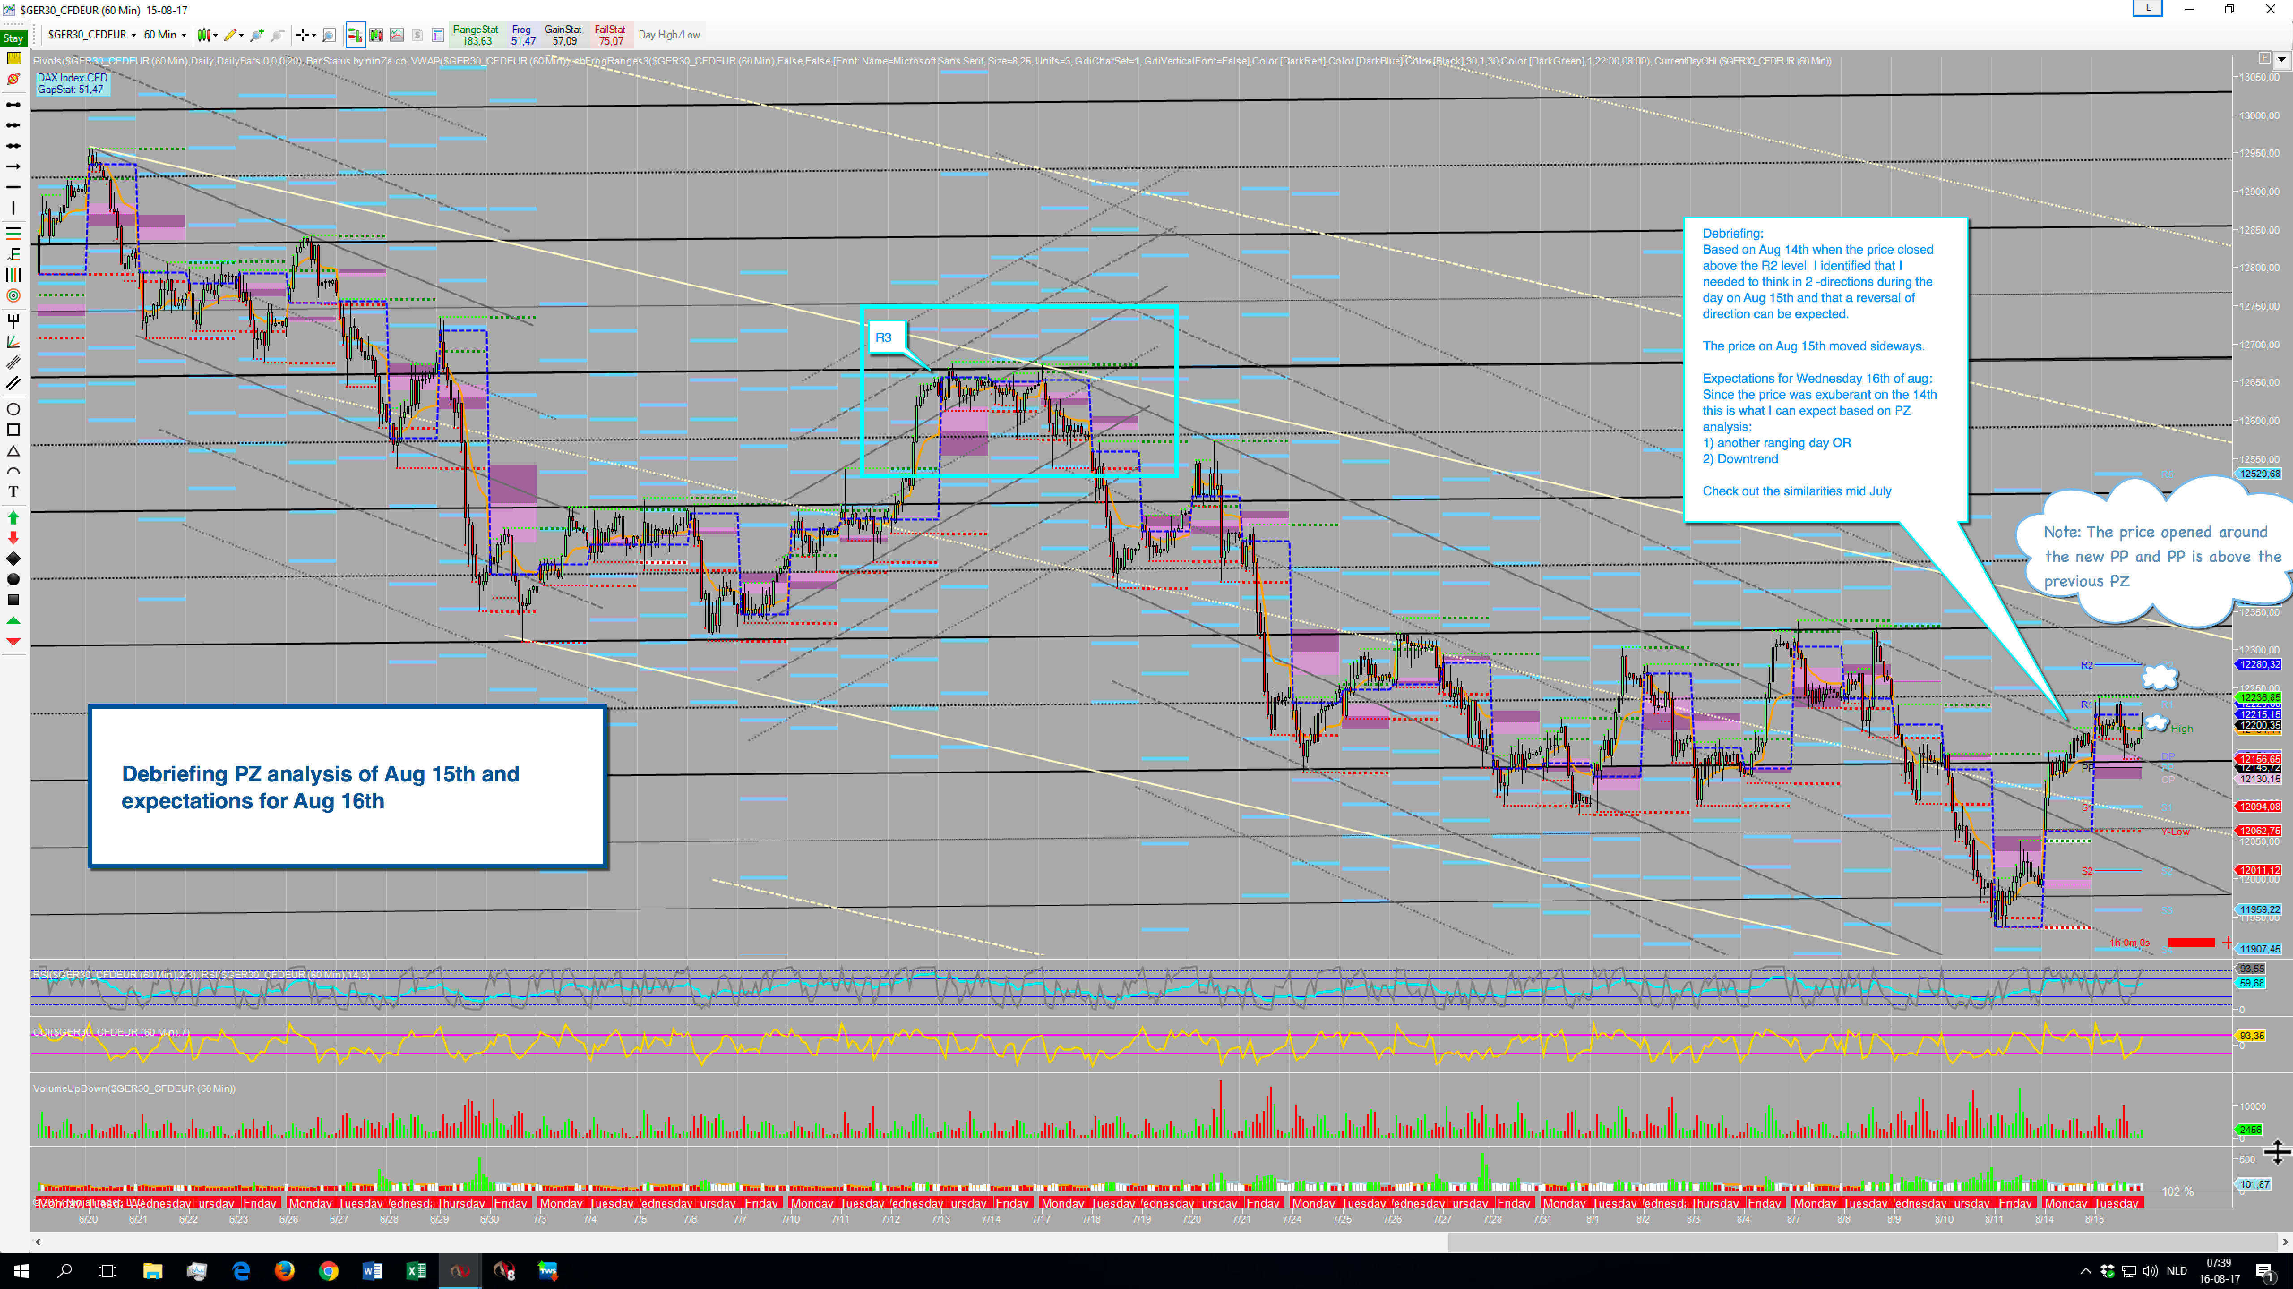2293x1289 pixels.
Task: Click the Zoom In magnifier icon
Action: coord(257,35)
